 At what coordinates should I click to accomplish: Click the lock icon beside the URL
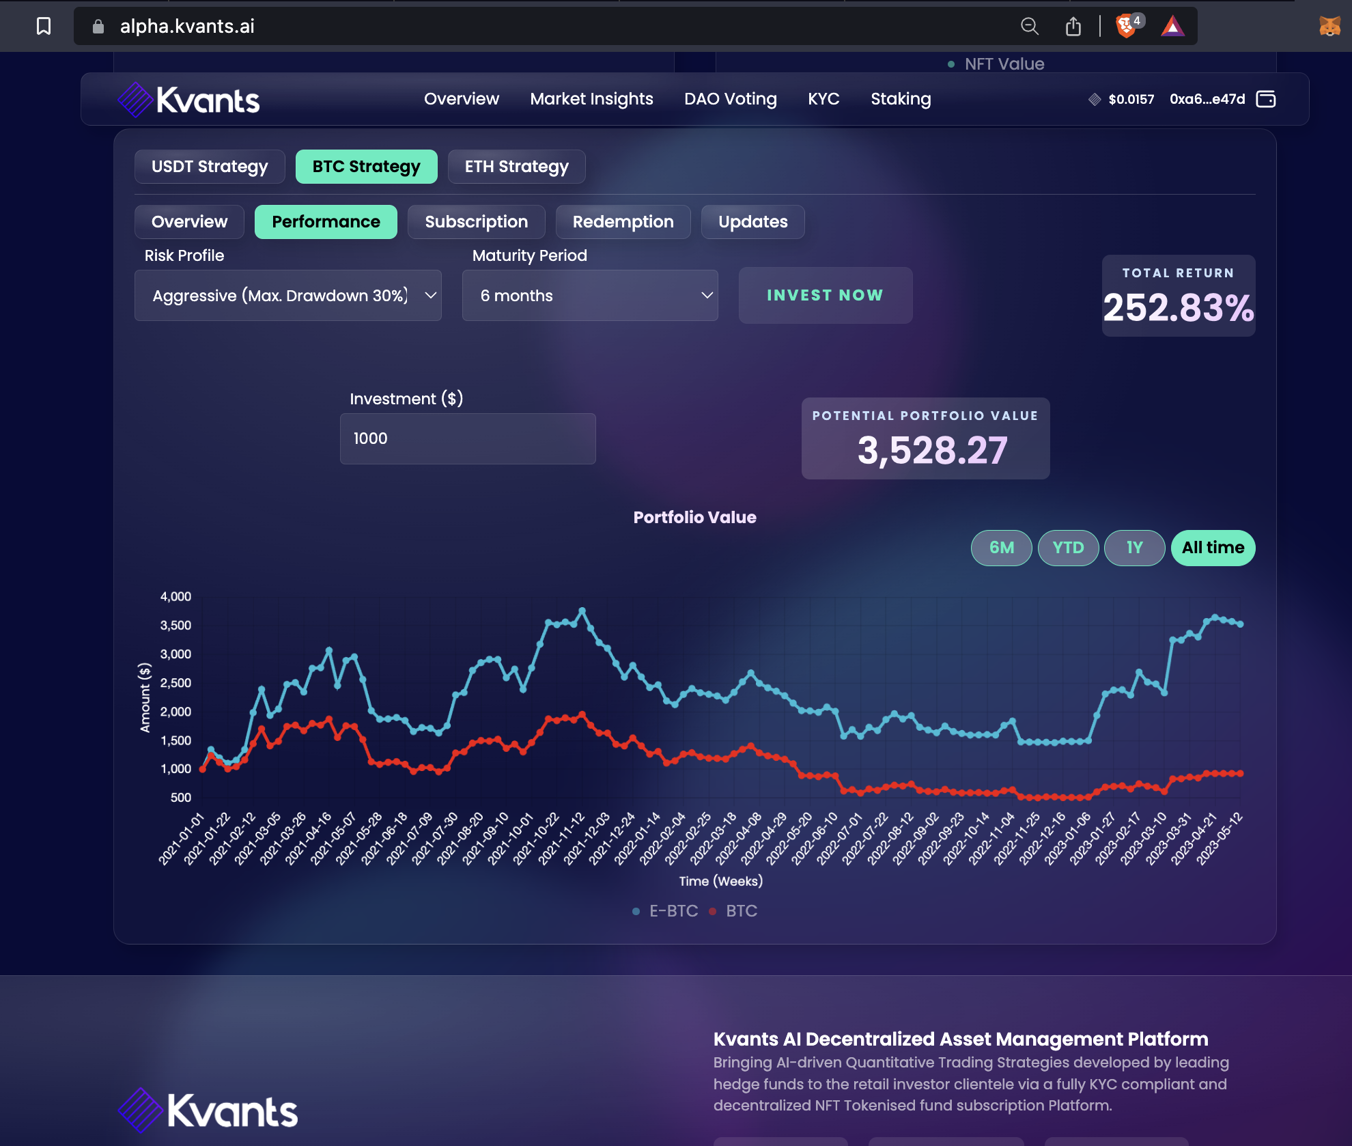coord(98,26)
